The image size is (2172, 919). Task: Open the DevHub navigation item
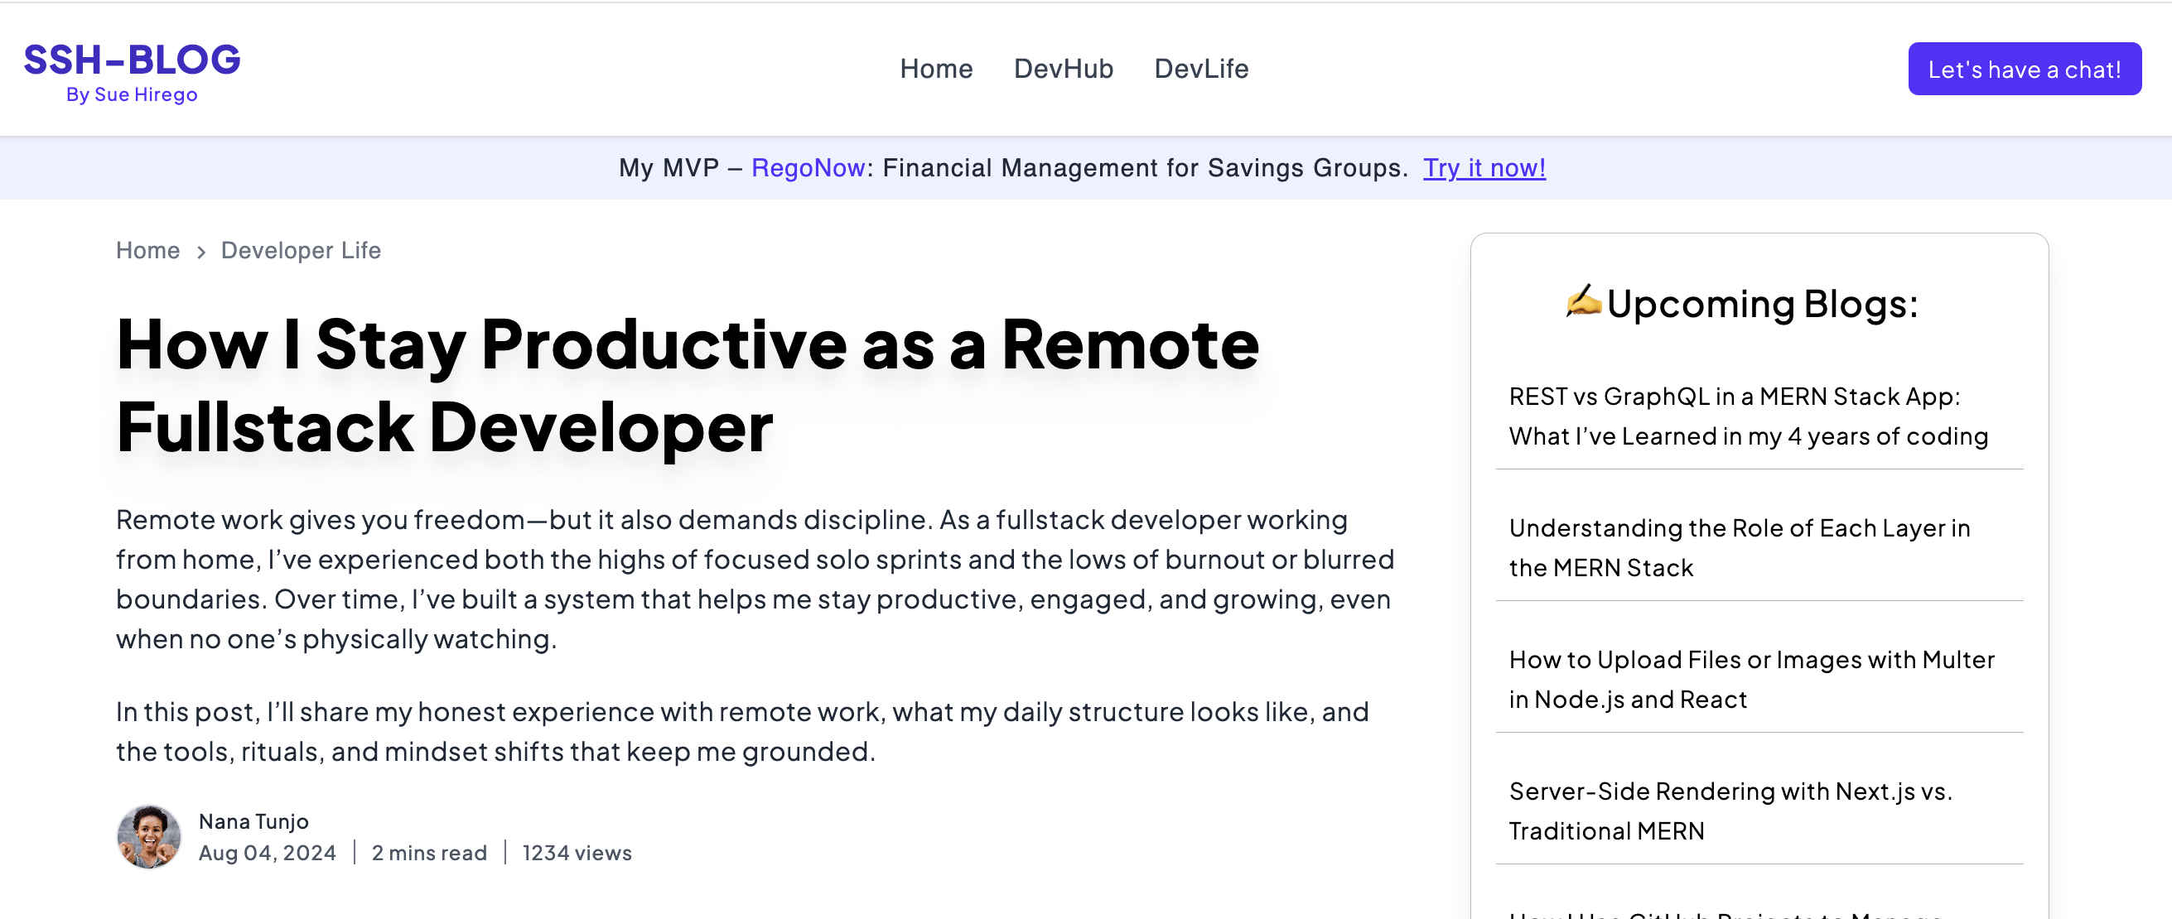(x=1062, y=68)
